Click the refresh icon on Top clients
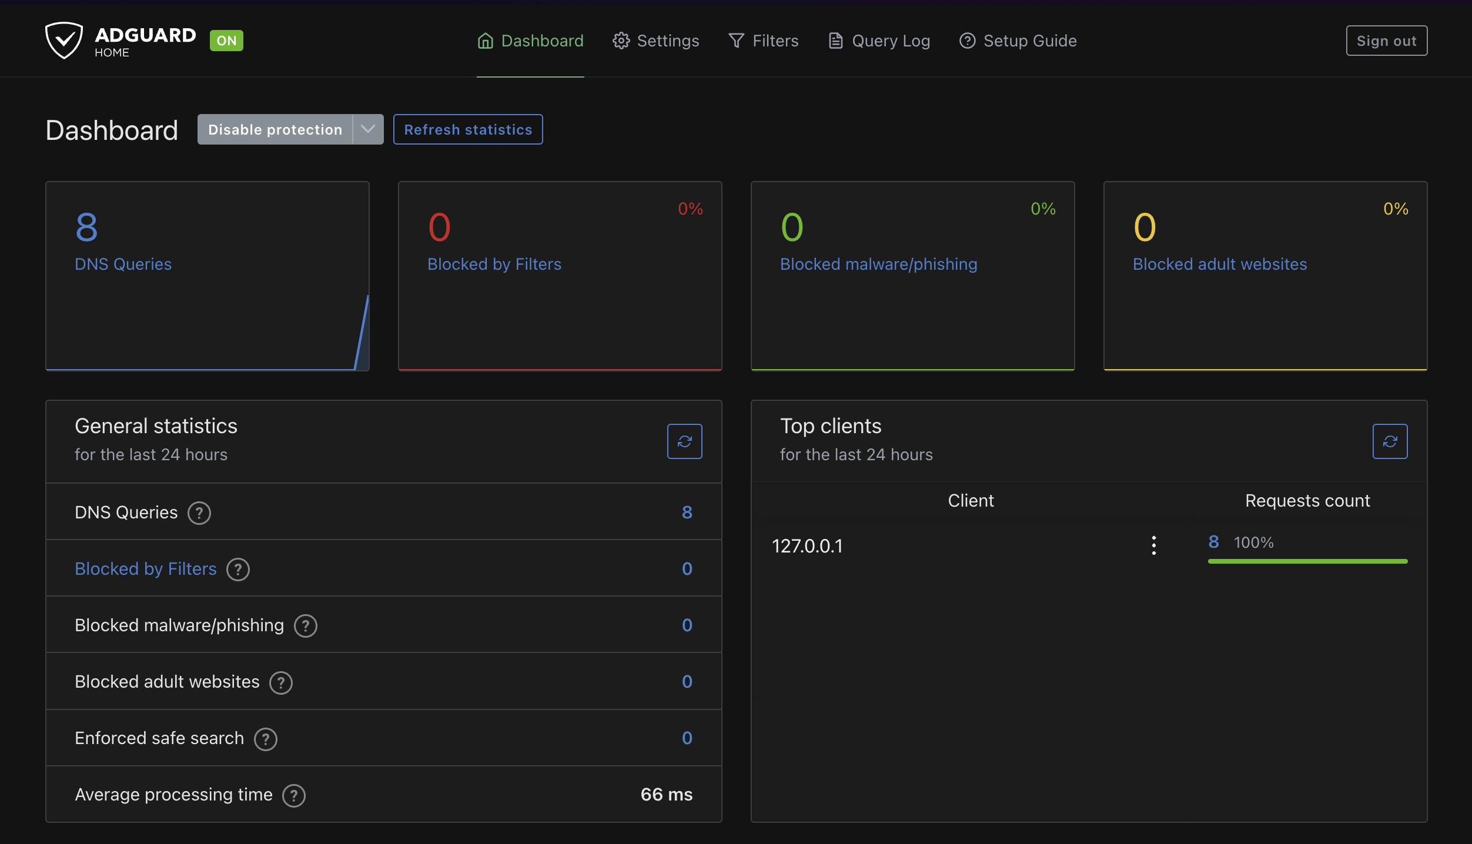This screenshot has width=1472, height=844. tap(1390, 440)
